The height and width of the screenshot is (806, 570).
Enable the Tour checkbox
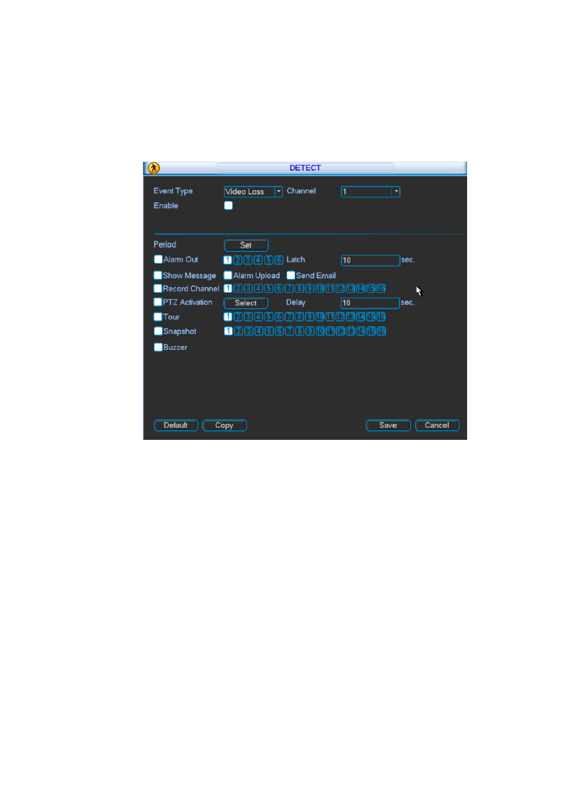tap(157, 316)
